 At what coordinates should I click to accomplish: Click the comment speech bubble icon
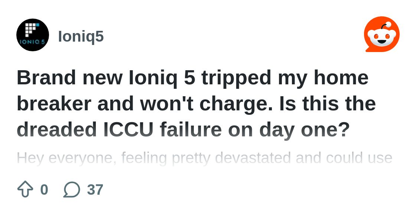[72, 190]
